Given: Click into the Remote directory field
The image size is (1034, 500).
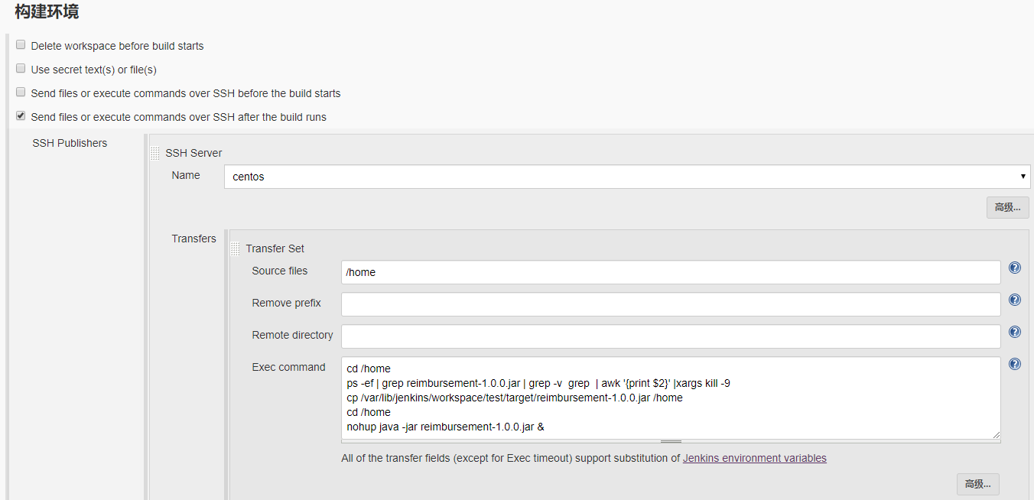Looking at the screenshot, I should pos(670,336).
